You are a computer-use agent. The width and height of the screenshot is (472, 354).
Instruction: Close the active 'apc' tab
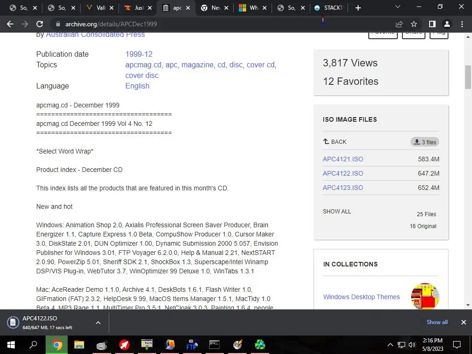188,8
